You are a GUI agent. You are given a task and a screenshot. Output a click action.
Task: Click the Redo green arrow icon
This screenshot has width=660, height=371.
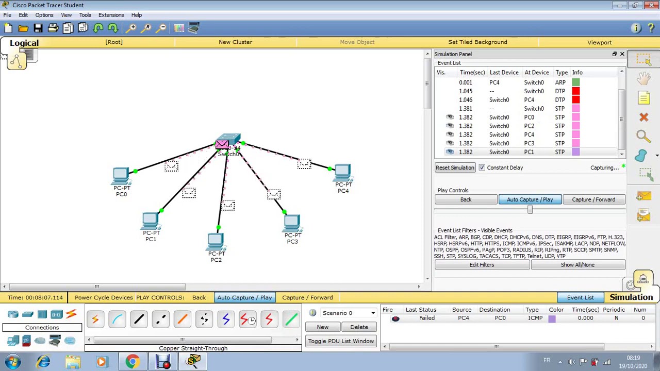tap(112, 28)
